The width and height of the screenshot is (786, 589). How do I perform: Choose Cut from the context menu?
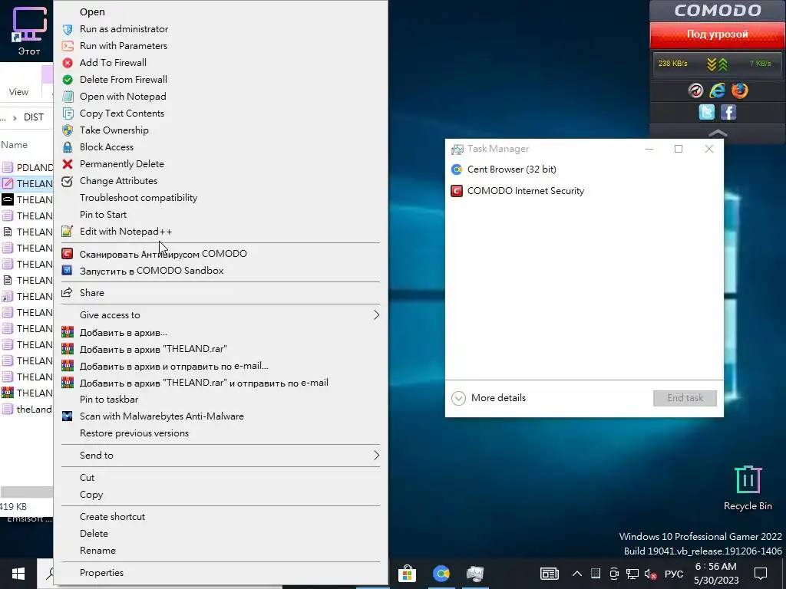[x=87, y=478]
